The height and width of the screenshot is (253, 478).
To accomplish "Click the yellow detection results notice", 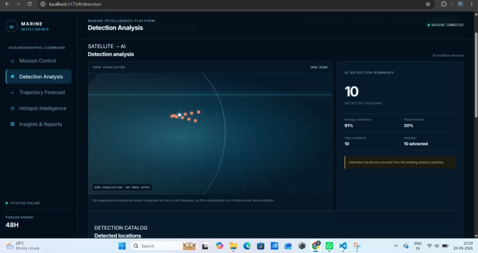I will point(400,162).
